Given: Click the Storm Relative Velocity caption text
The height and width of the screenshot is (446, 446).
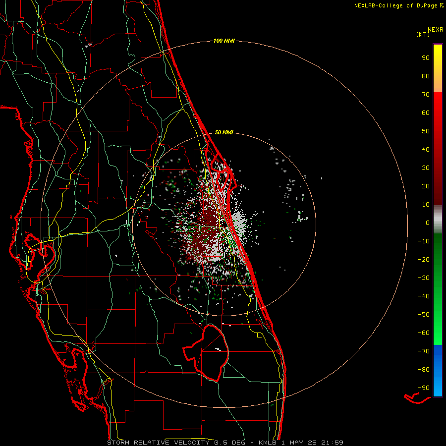Looking at the screenshot, I should coord(225,443).
